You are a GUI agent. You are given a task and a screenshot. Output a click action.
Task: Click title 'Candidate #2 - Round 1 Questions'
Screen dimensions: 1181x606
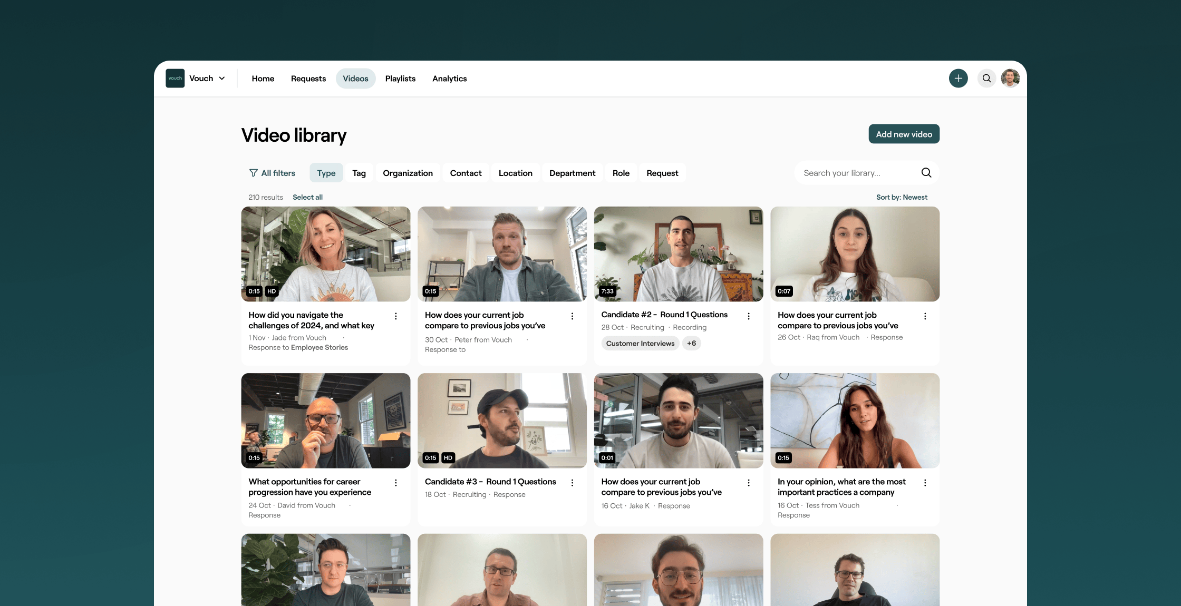click(664, 315)
